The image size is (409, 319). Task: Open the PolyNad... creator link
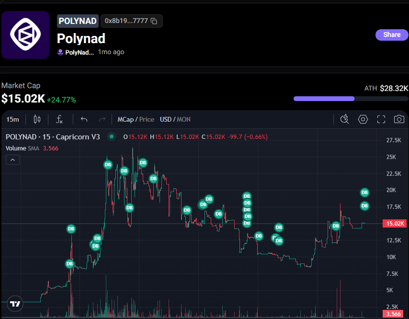[80, 52]
